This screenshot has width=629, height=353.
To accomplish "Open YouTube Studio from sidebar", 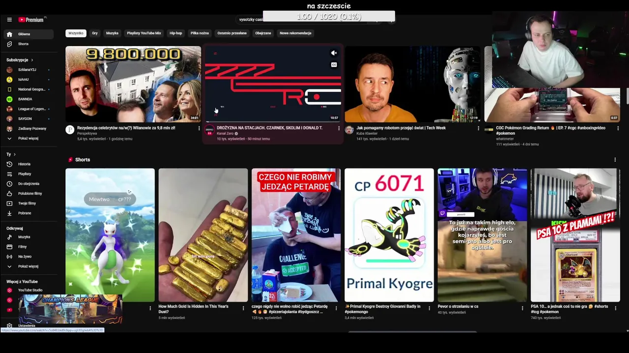I will 29,290.
